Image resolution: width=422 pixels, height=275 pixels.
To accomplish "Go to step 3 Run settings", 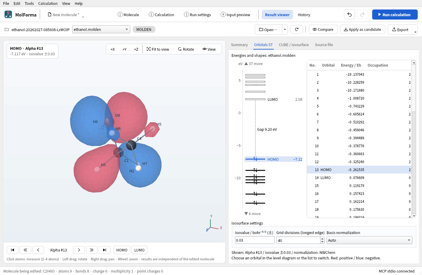I will click(198, 15).
